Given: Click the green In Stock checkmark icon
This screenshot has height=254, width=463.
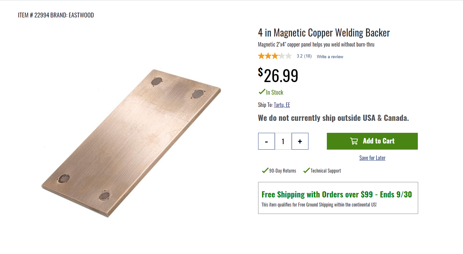Looking at the screenshot, I should coord(262,92).
